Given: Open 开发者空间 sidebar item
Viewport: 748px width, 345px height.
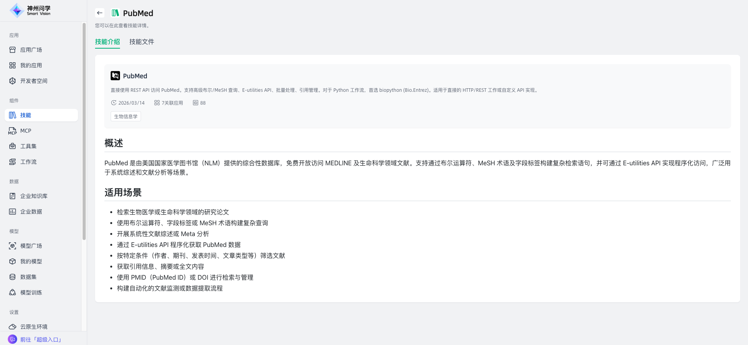Looking at the screenshot, I should [34, 81].
